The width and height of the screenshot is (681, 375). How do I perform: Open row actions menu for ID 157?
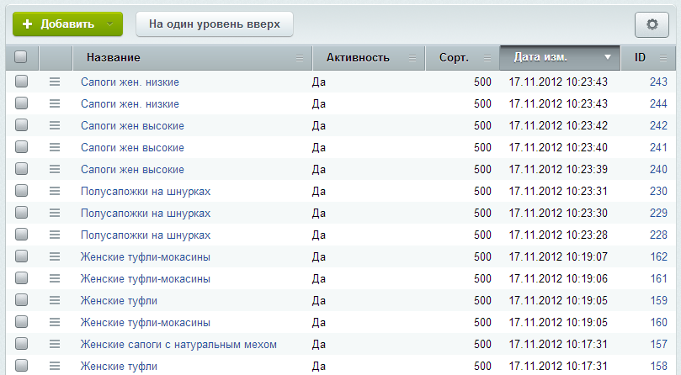click(x=55, y=344)
